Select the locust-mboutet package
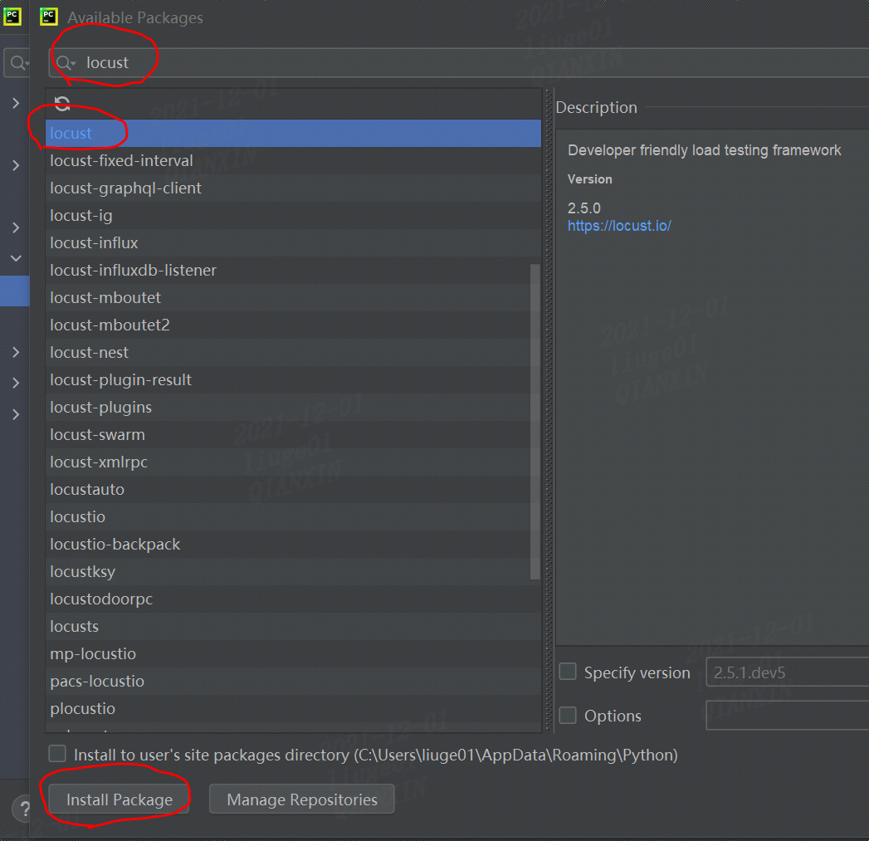869x841 pixels. click(293, 298)
